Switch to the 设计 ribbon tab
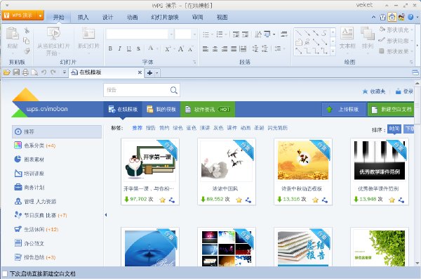The image size is (421, 279). [x=107, y=18]
